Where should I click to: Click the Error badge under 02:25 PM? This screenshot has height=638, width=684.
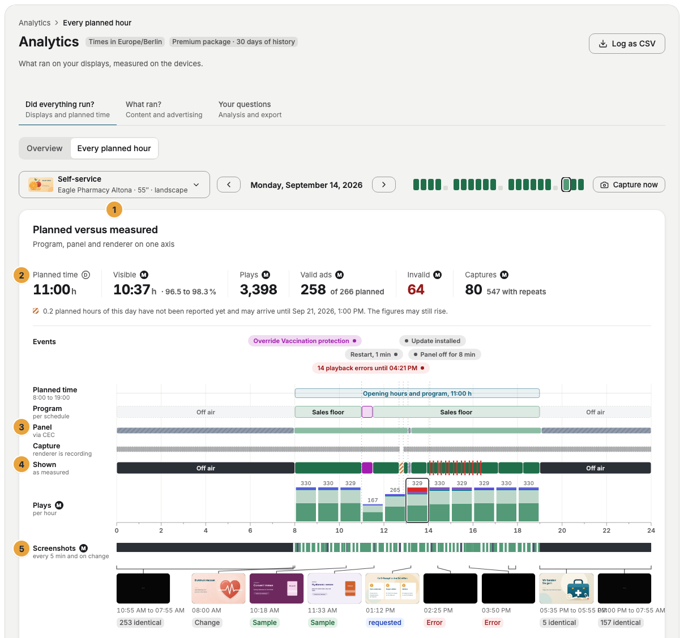(435, 623)
